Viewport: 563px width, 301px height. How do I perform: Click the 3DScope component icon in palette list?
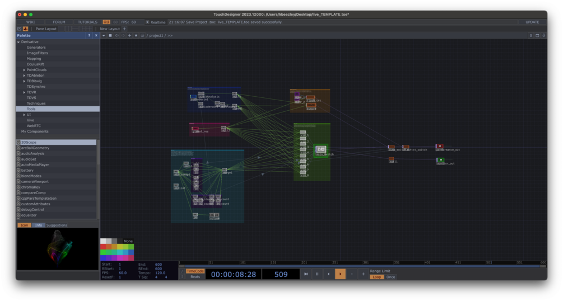[18, 143]
